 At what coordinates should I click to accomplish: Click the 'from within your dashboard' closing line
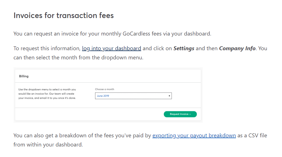tap(48, 145)
